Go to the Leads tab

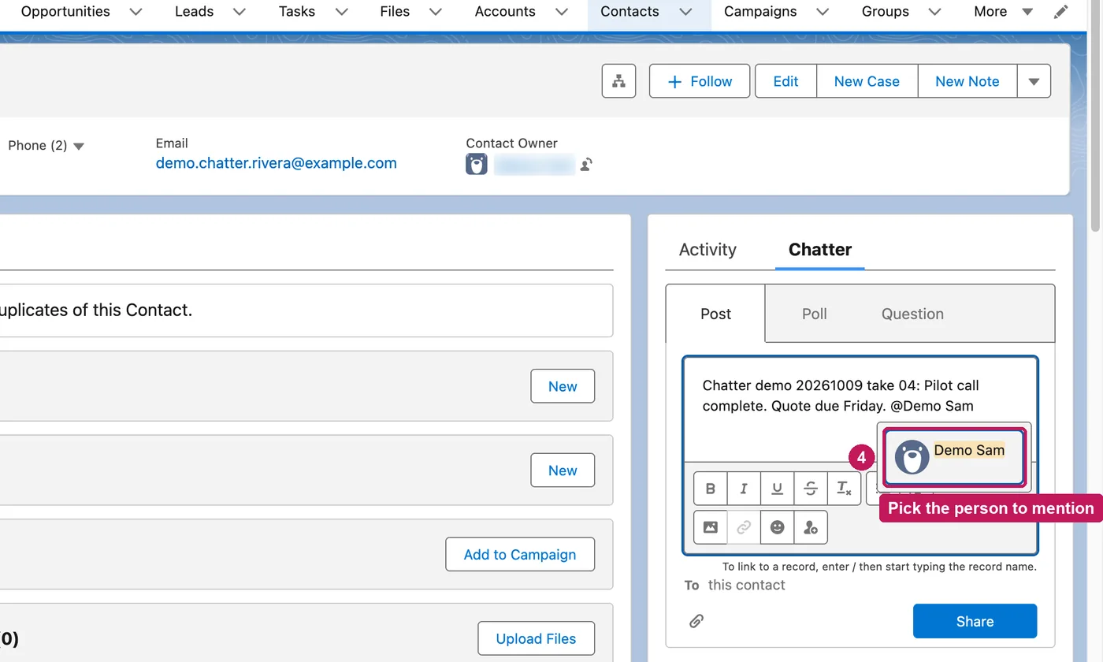point(194,12)
